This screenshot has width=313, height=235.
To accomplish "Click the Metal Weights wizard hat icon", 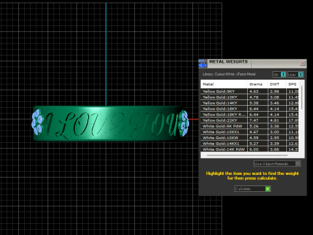I will coord(203,63).
